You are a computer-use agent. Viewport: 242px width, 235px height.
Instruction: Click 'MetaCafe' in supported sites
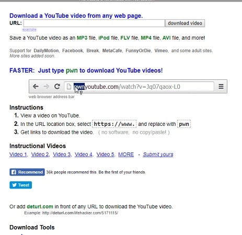tap(112, 51)
